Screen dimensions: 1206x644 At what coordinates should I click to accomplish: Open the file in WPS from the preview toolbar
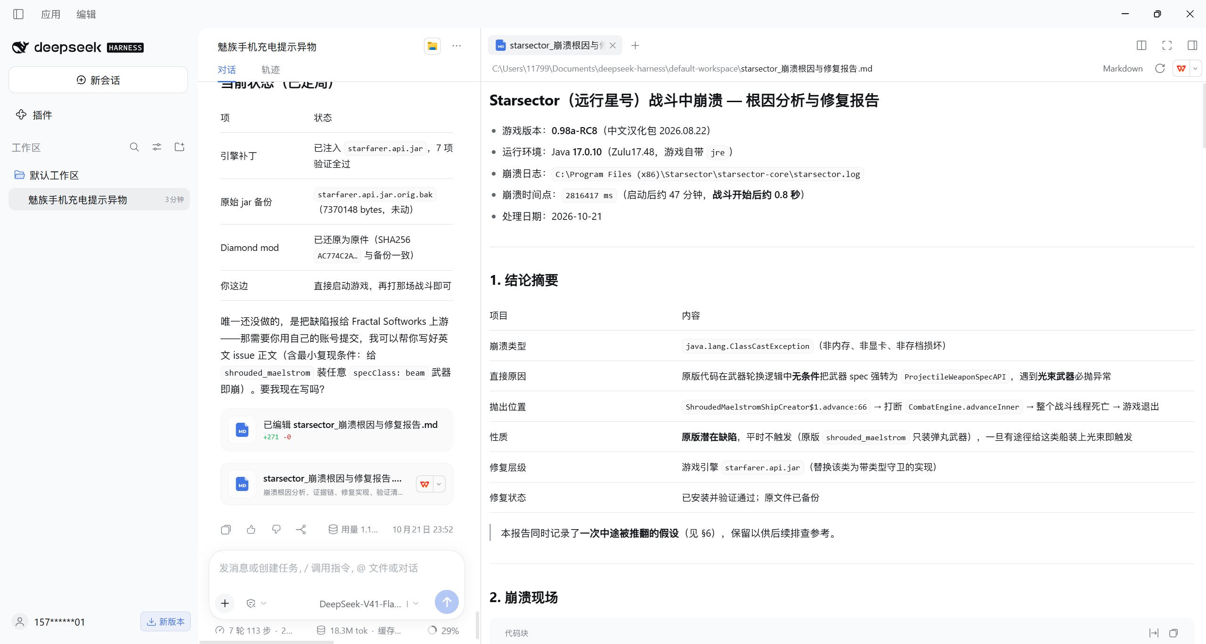1182,69
